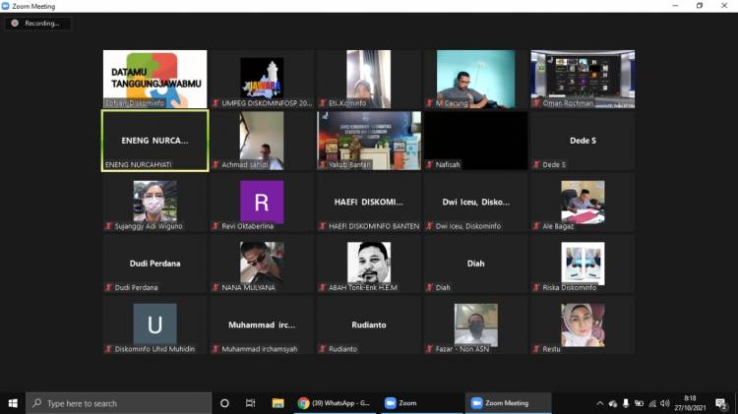Open the OneDrive cloud tray icon

point(612,403)
